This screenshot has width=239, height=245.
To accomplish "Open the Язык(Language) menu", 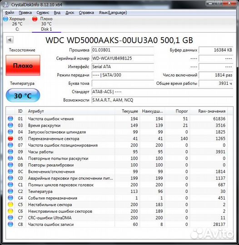I will [x=113, y=13].
